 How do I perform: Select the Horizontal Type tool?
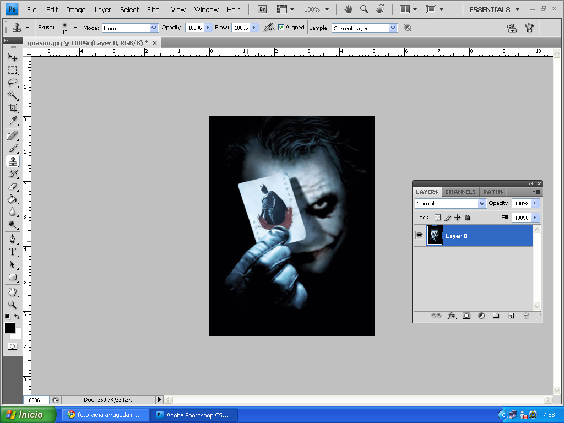tap(12, 252)
